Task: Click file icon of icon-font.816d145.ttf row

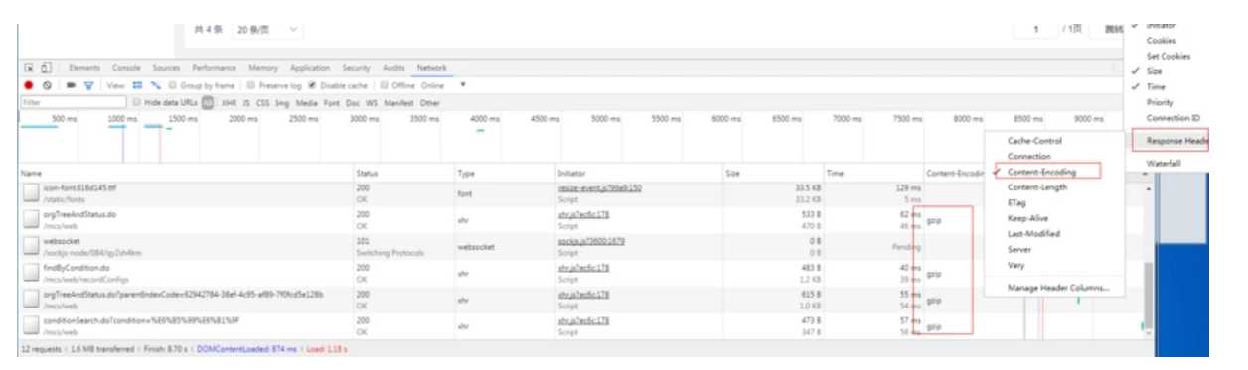Action: click(x=32, y=191)
